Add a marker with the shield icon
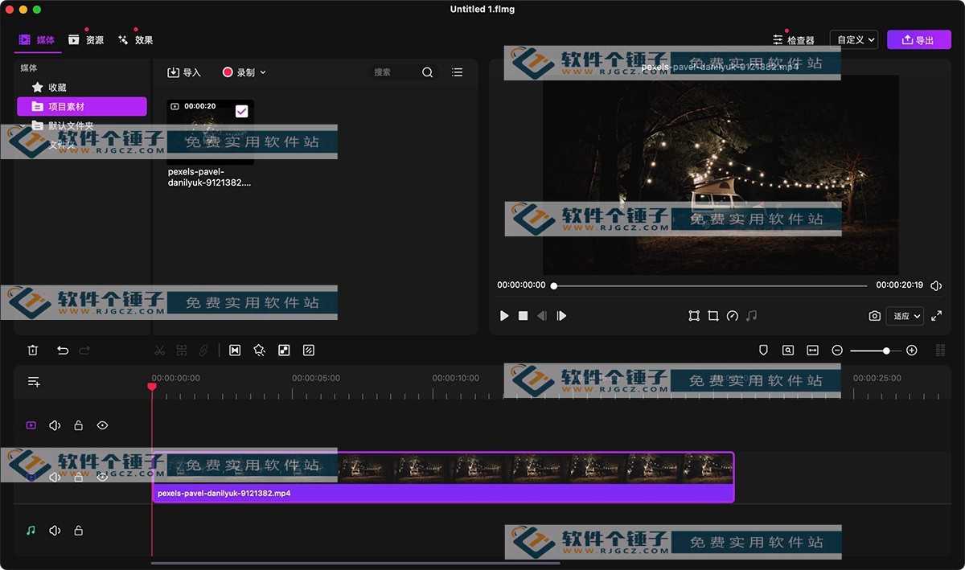This screenshot has height=570, width=965. point(764,351)
